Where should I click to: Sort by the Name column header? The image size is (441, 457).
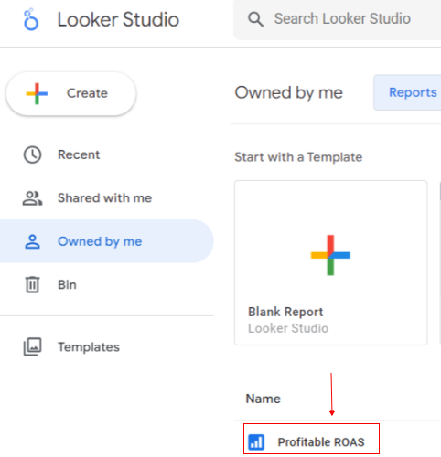pyautogui.click(x=264, y=399)
